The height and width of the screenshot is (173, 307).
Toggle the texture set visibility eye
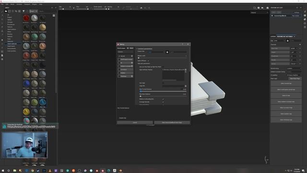272,16
